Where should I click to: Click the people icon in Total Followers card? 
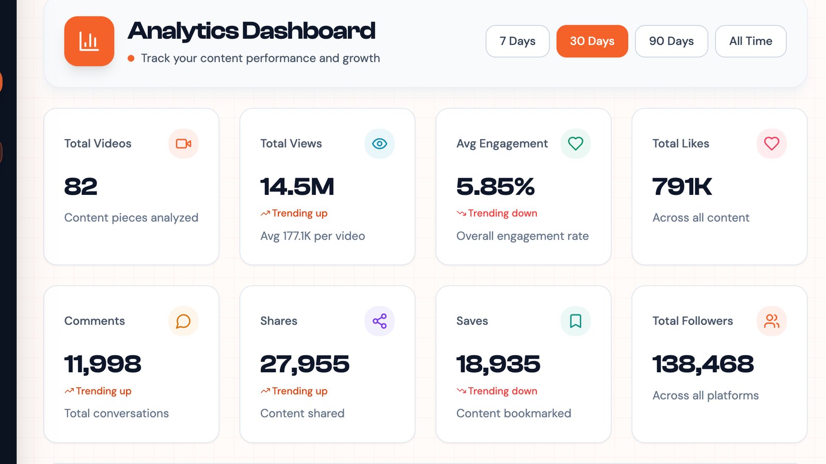771,321
